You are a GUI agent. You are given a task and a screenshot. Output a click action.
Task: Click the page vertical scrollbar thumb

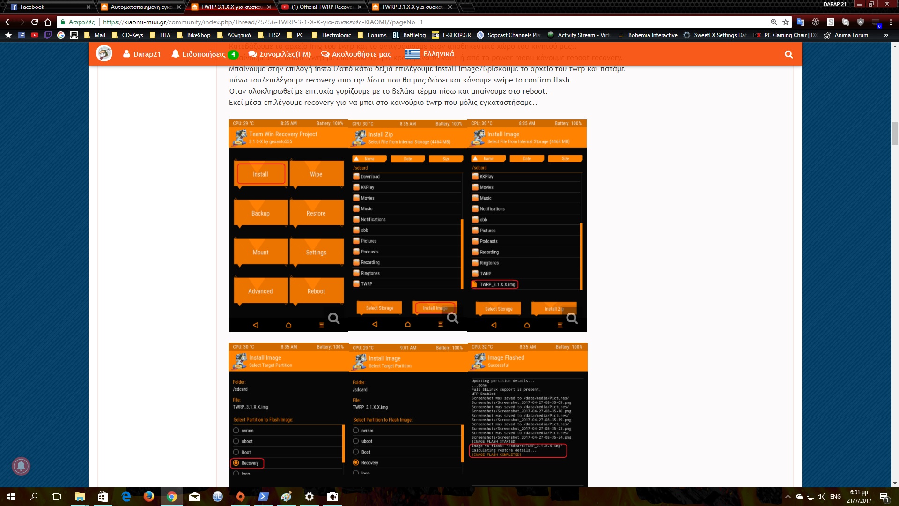coord(895,134)
